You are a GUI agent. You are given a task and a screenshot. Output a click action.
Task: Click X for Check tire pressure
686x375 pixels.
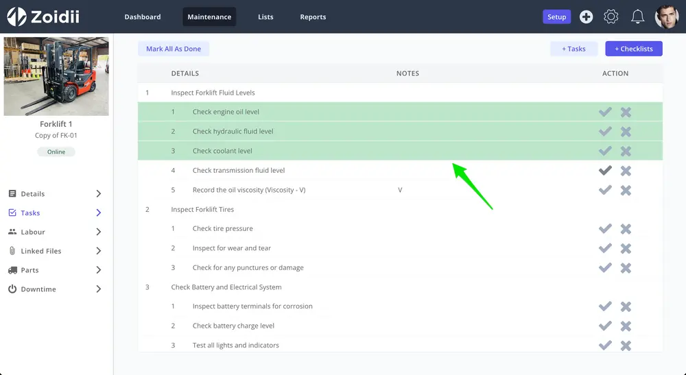[626, 228]
